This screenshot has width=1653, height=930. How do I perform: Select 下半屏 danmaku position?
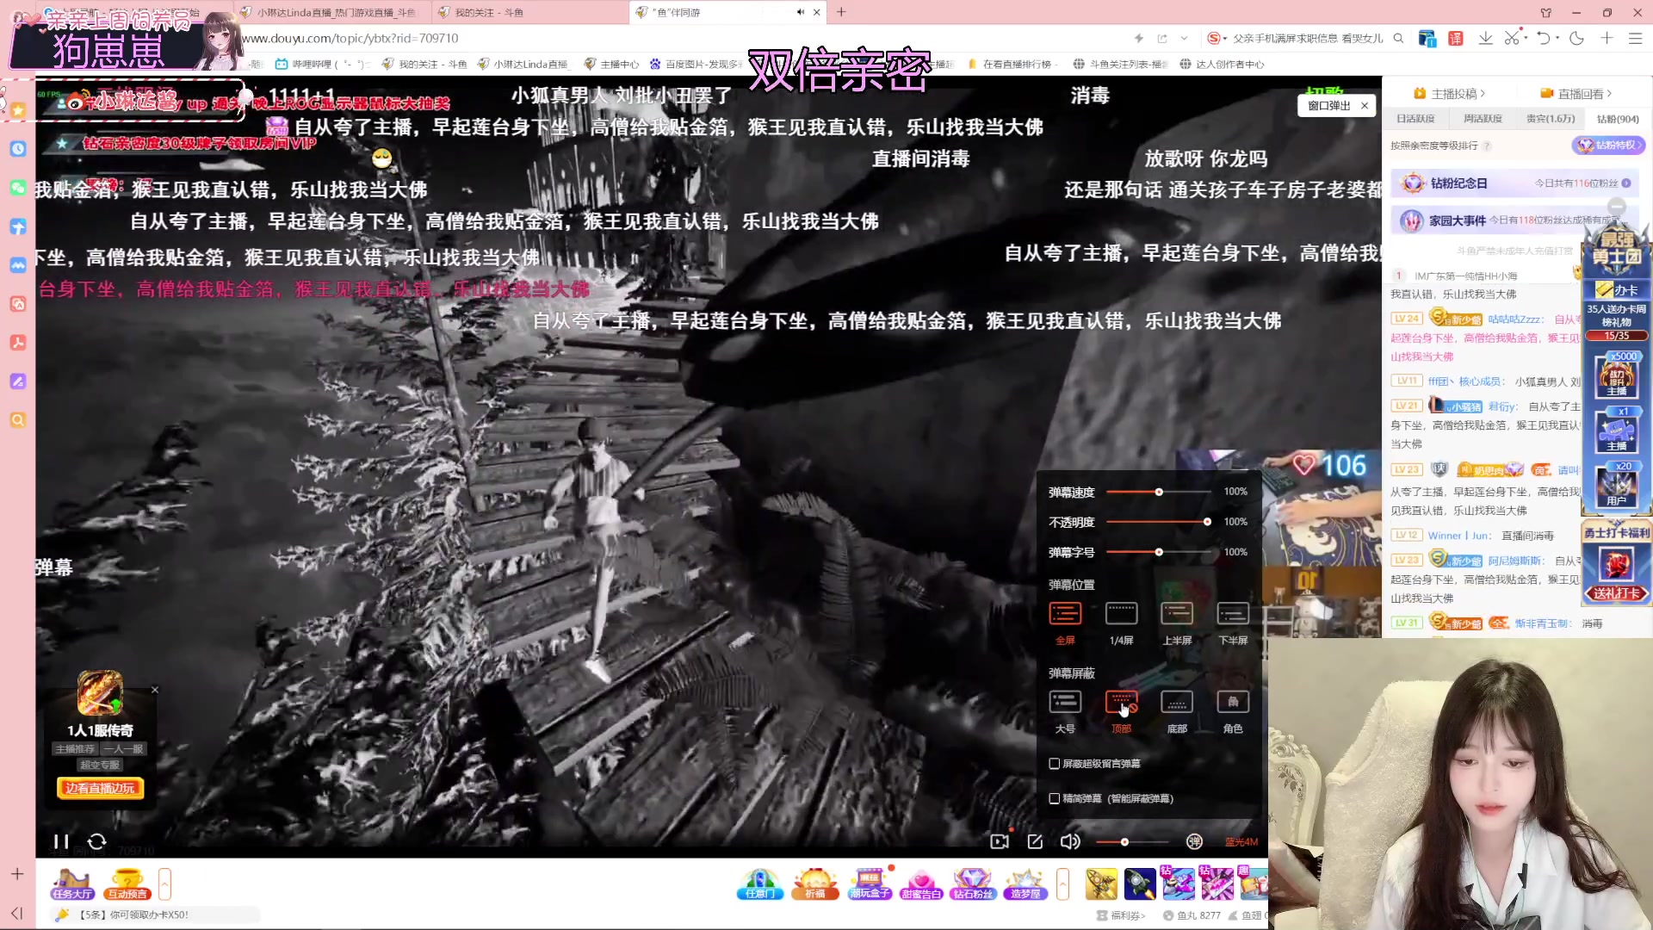[1233, 623]
